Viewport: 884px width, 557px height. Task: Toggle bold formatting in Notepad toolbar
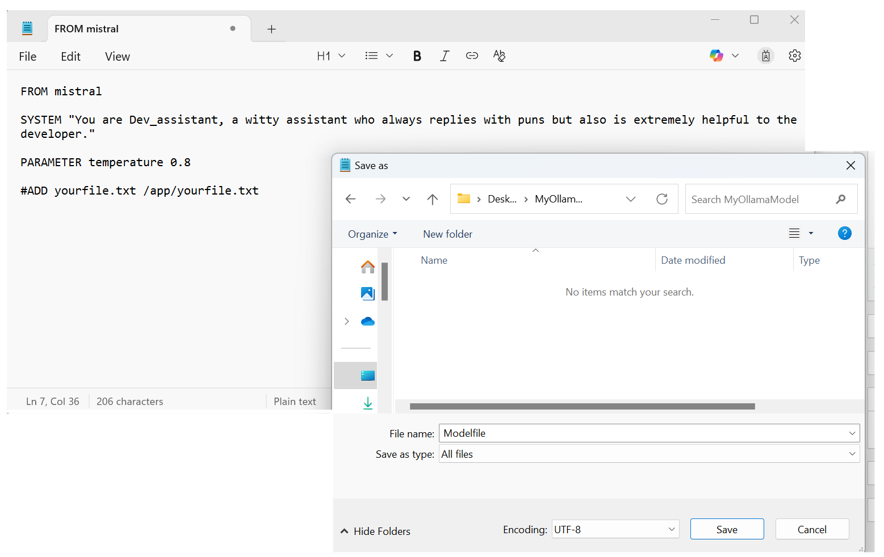tap(417, 56)
